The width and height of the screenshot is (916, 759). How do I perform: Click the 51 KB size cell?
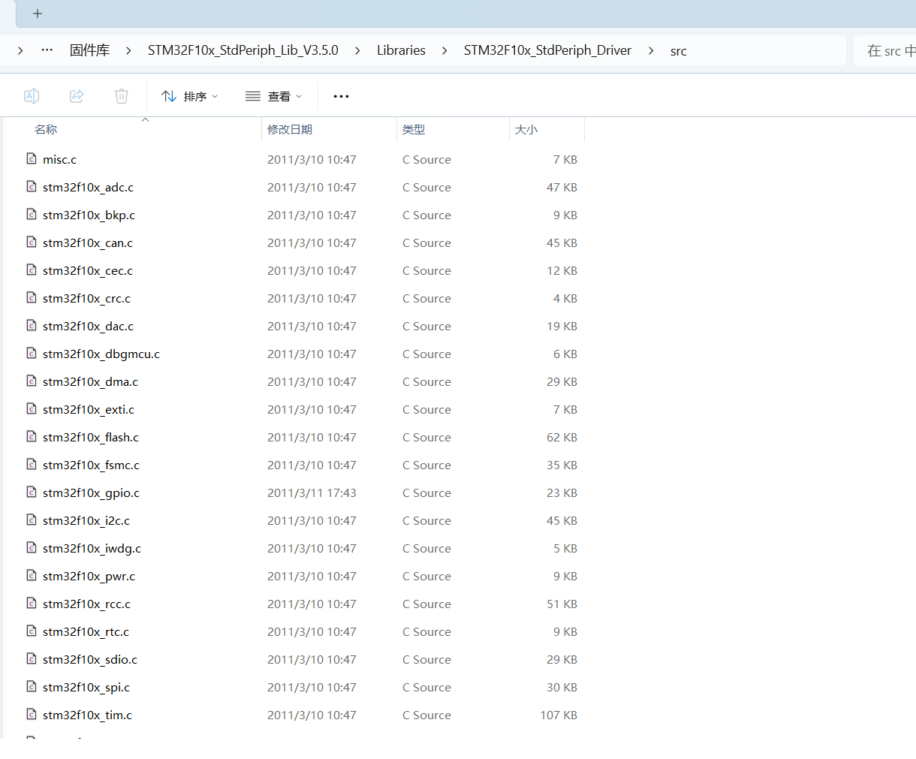pos(562,604)
